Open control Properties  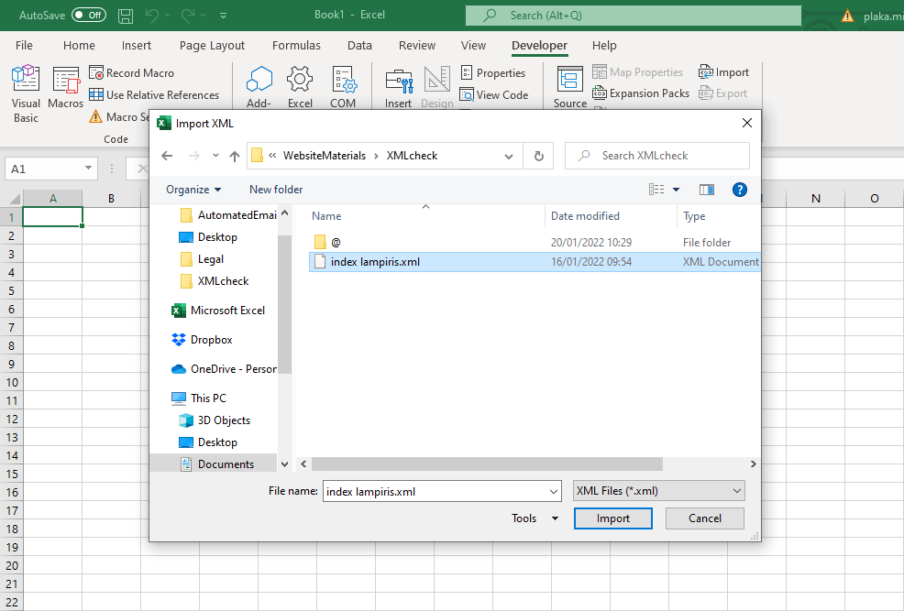click(493, 73)
